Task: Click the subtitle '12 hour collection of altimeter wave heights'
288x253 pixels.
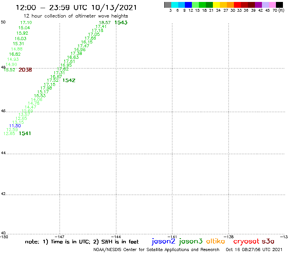Action: click(76, 16)
